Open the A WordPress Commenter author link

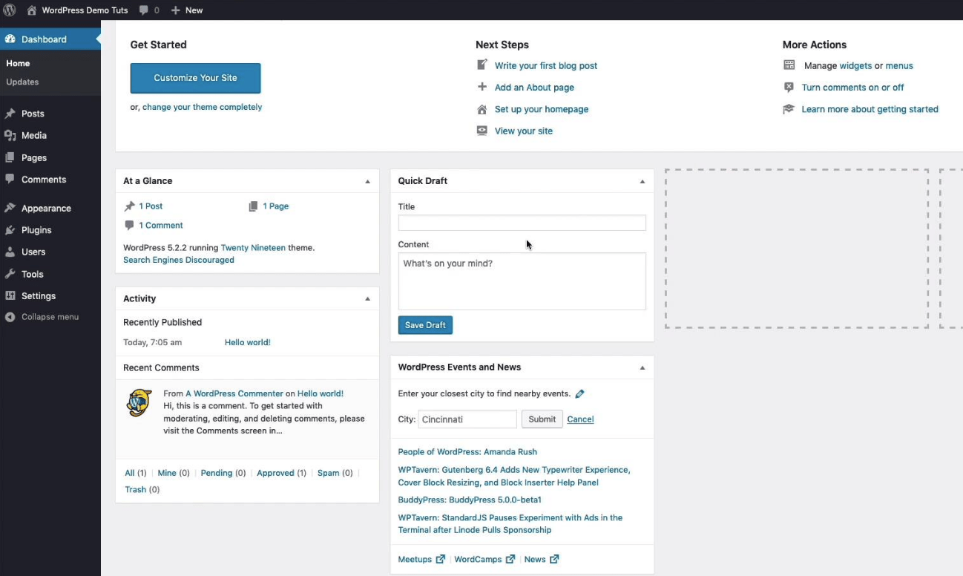coord(234,394)
